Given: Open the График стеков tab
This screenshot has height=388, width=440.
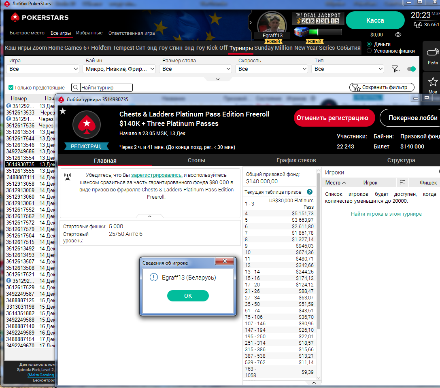Looking at the screenshot, I should click(296, 160).
